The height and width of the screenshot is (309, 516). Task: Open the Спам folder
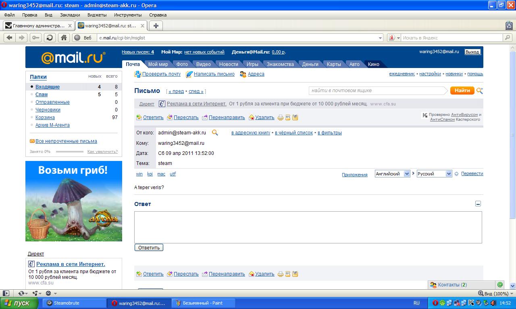click(42, 95)
